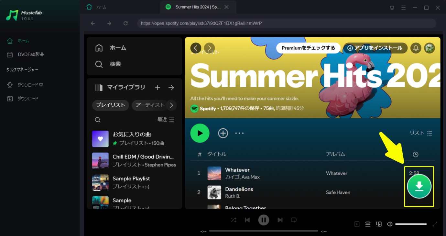Select track Dandelions title
The height and width of the screenshot is (236, 446).
click(x=239, y=189)
